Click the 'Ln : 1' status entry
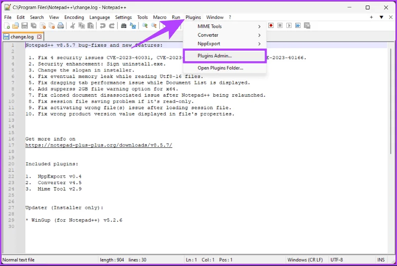 point(192,260)
